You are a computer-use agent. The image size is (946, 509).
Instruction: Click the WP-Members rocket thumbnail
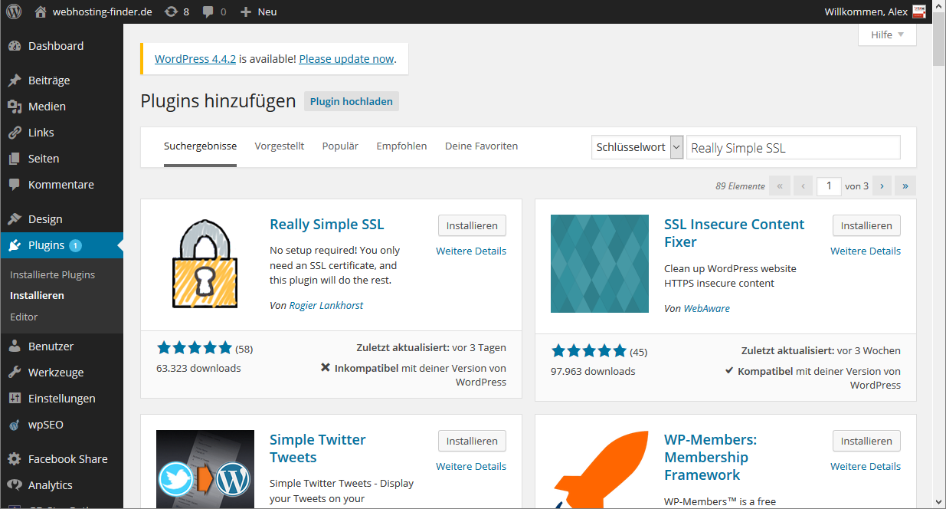(600, 469)
